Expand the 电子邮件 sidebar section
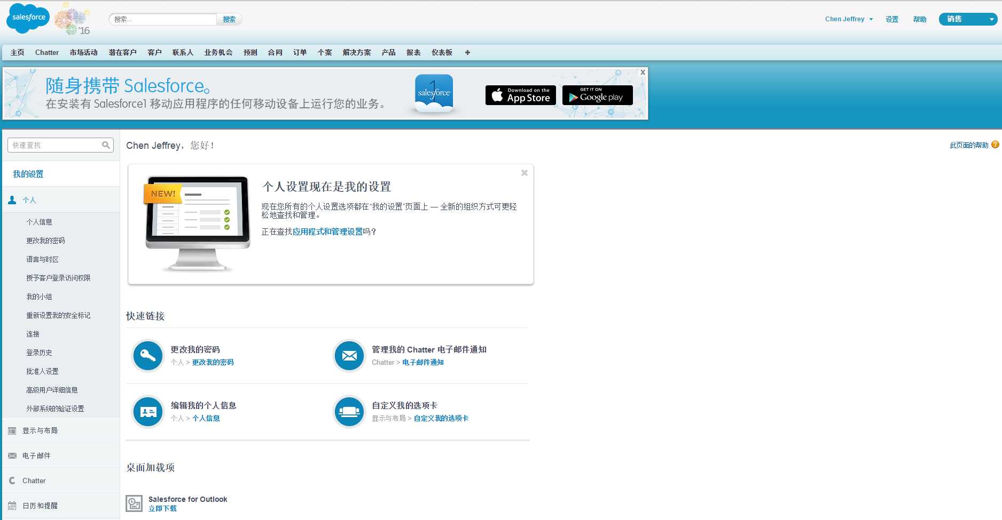The image size is (1002, 520). pos(61,455)
